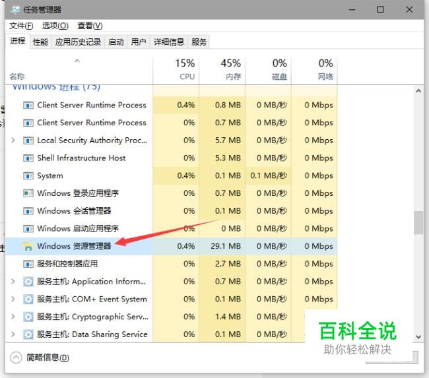Viewport: 429px width, 378px height.
Task: Select the Windows 会话管理器 name
Action: [74, 211]
